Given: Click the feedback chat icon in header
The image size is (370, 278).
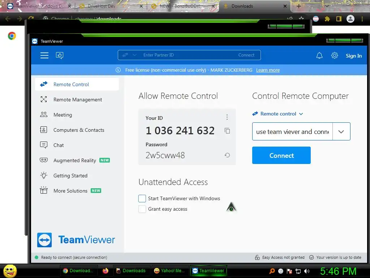Looking at the screenshot, I should tap(60, 55).
